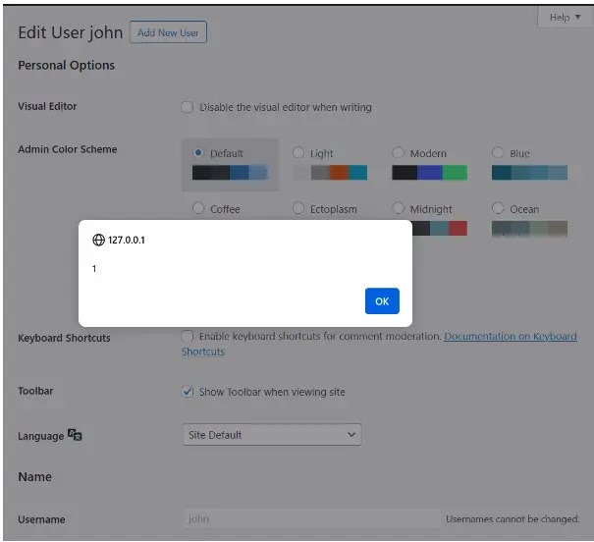This screenshot has height=542, width=594.
Task: Pick the Ocean color scheme radio
Action: point(498,208)
